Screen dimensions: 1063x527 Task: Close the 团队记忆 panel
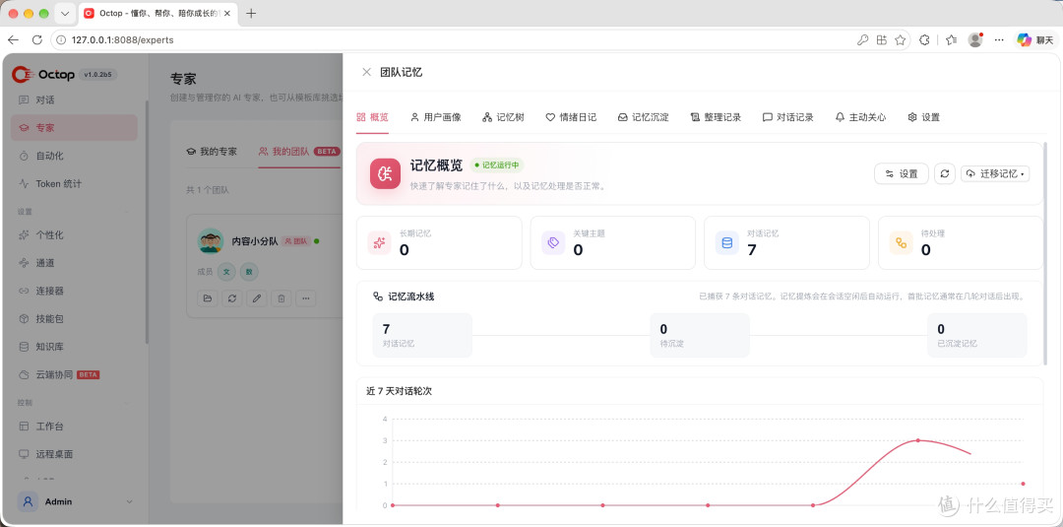(367, 72)
